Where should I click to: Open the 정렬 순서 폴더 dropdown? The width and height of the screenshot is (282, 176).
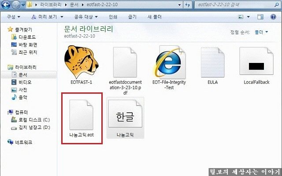pos(261,32)
